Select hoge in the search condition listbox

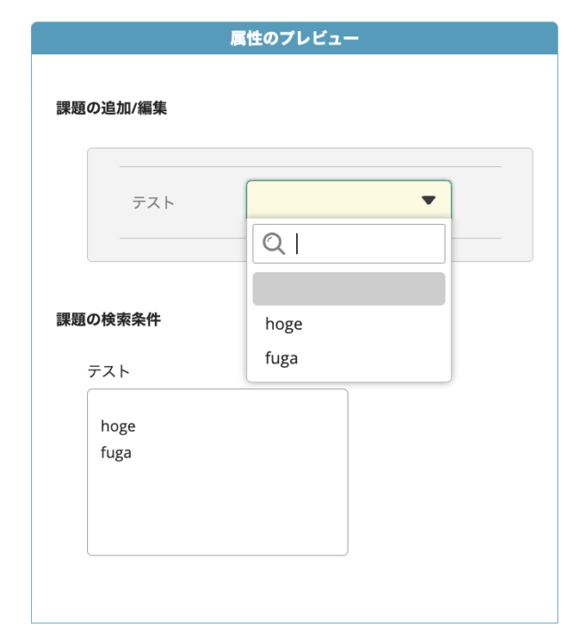pos(118,427)
